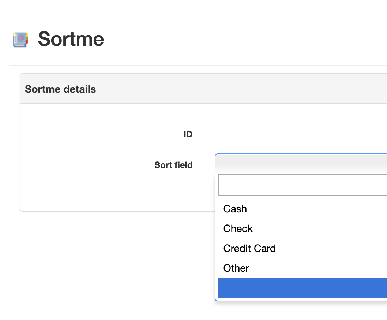387x320 pixels.
Task: Select the empty entry below Other
Action: coord(303,288)
